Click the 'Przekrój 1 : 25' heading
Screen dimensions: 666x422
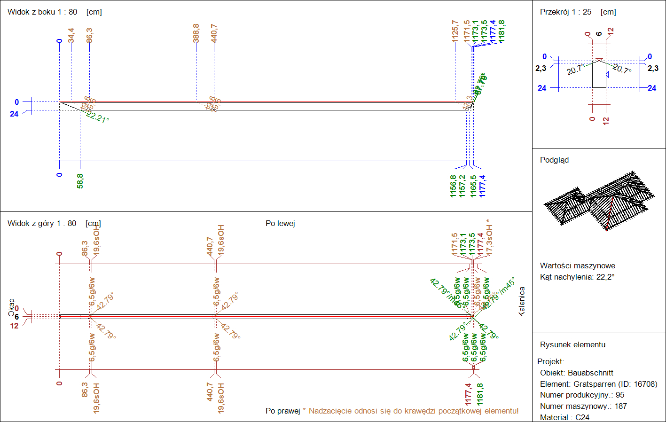[x=565, y=12]
